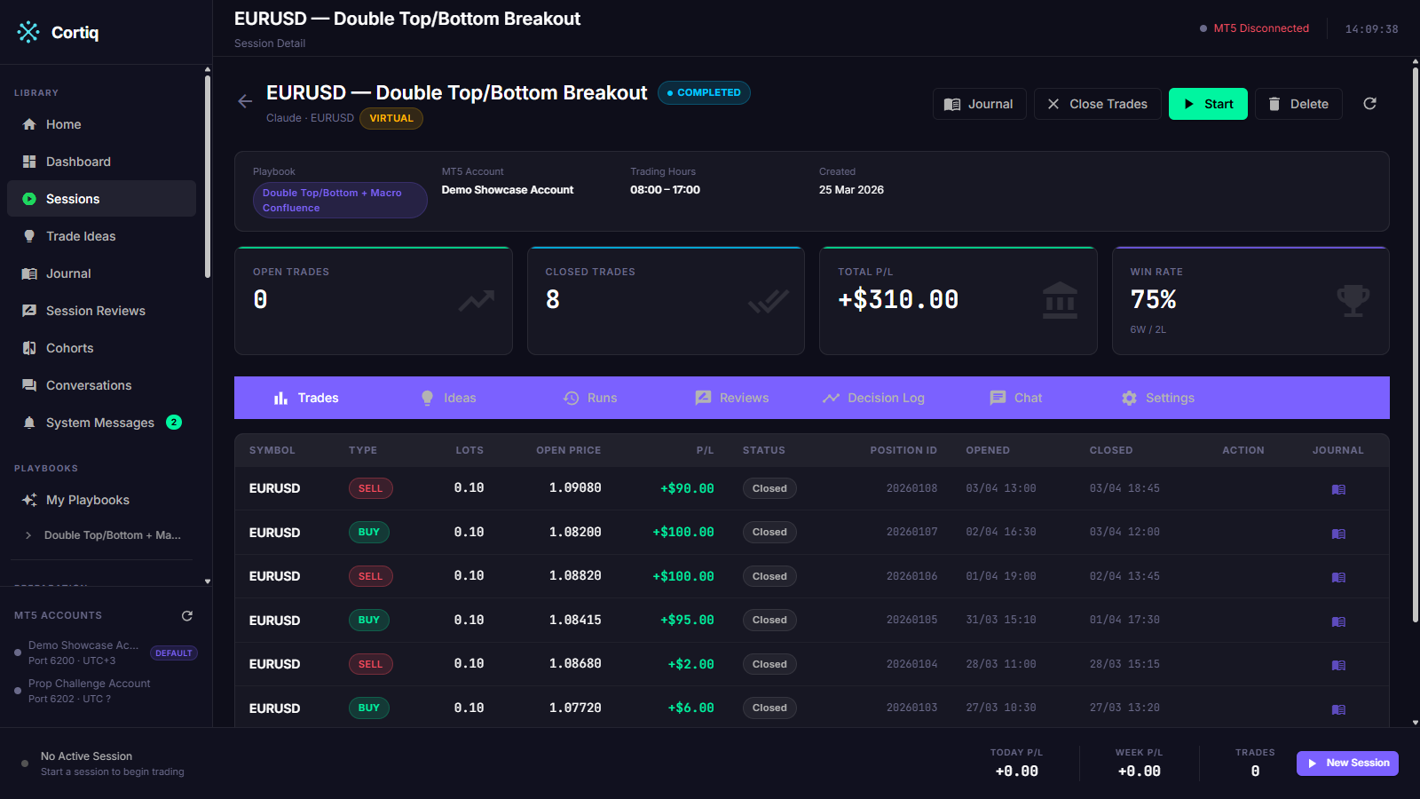Image resolution: width=1420 pixels, height=799 pixels.
Task: Click the Total P/L bank icon
Action: [x=1060, y=300]
